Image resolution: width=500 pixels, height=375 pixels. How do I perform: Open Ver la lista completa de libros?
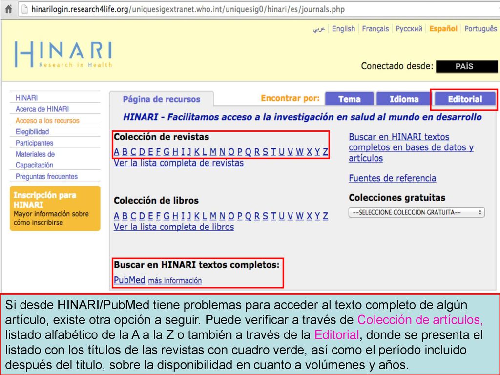pos(174,227)
